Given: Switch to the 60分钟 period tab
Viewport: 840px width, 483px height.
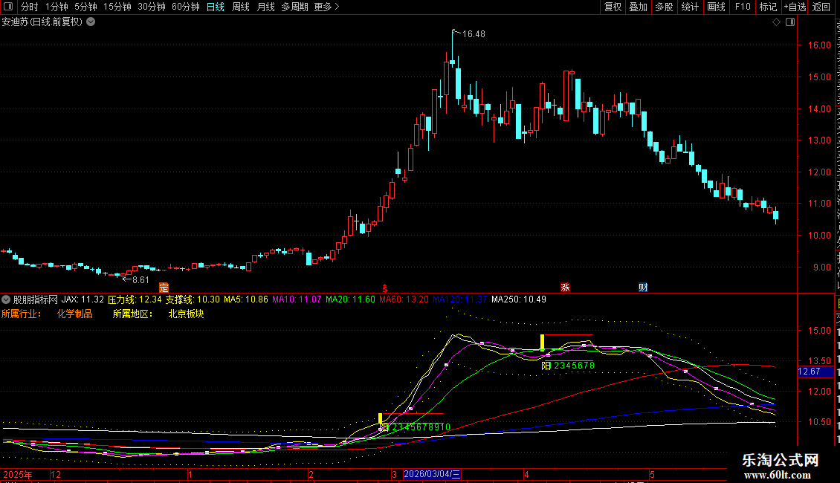Looking at the screenshot, I should 185,7.
